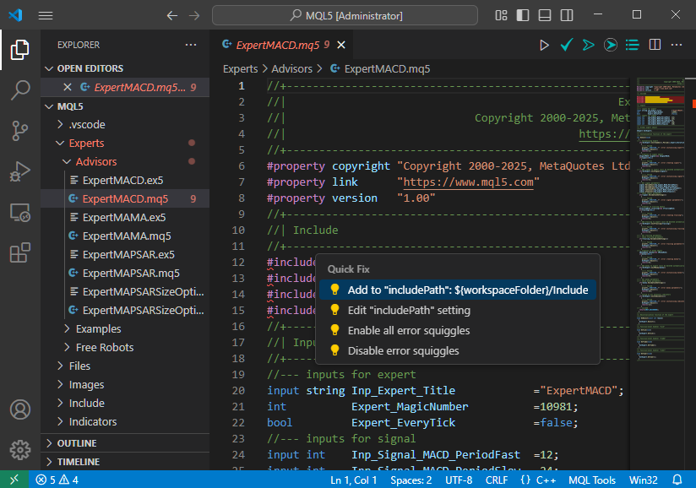Open Accounts menu in activity bar
Image resolution: width=696 pixels, height=488 pixels.
[20, 409]
